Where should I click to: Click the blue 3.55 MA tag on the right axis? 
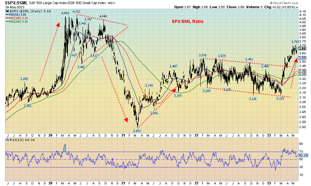(302, 58)
